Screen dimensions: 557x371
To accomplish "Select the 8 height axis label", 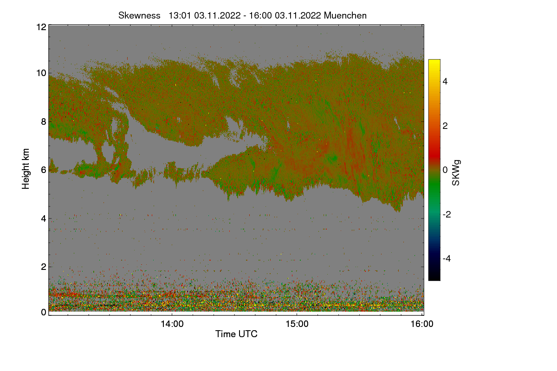I will pyautogui.click(x=43, y=122).
